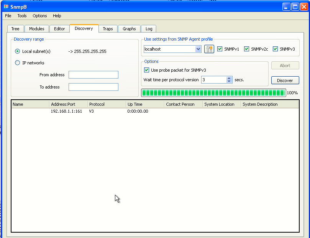Switch to the Editor tab
The height and width of the screenshot is (238, 310).
click(x=59, y=29)
